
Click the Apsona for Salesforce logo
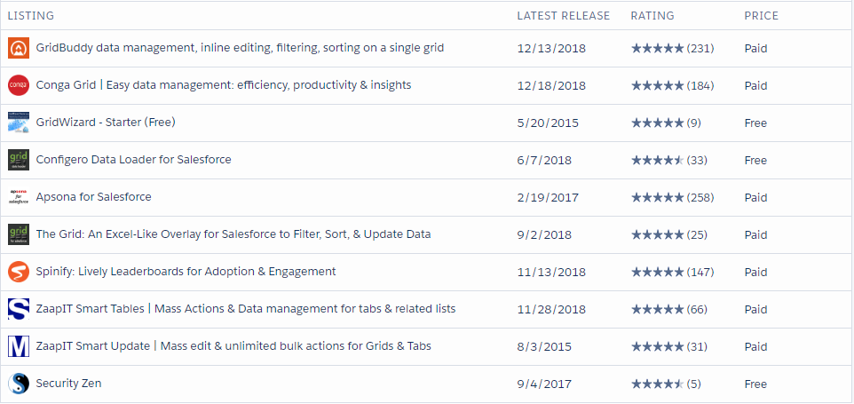pyautogui.click(x=19, y=197)
